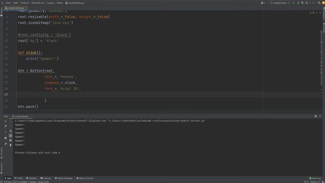
Task: Click 'Process finished with exit code 0' text
Action: click(38, 152)
